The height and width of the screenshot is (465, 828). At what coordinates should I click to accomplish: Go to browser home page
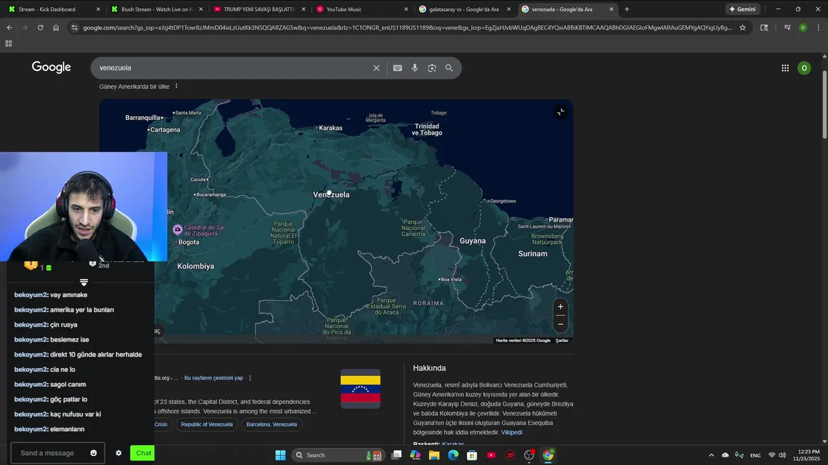tap(56, 28)
